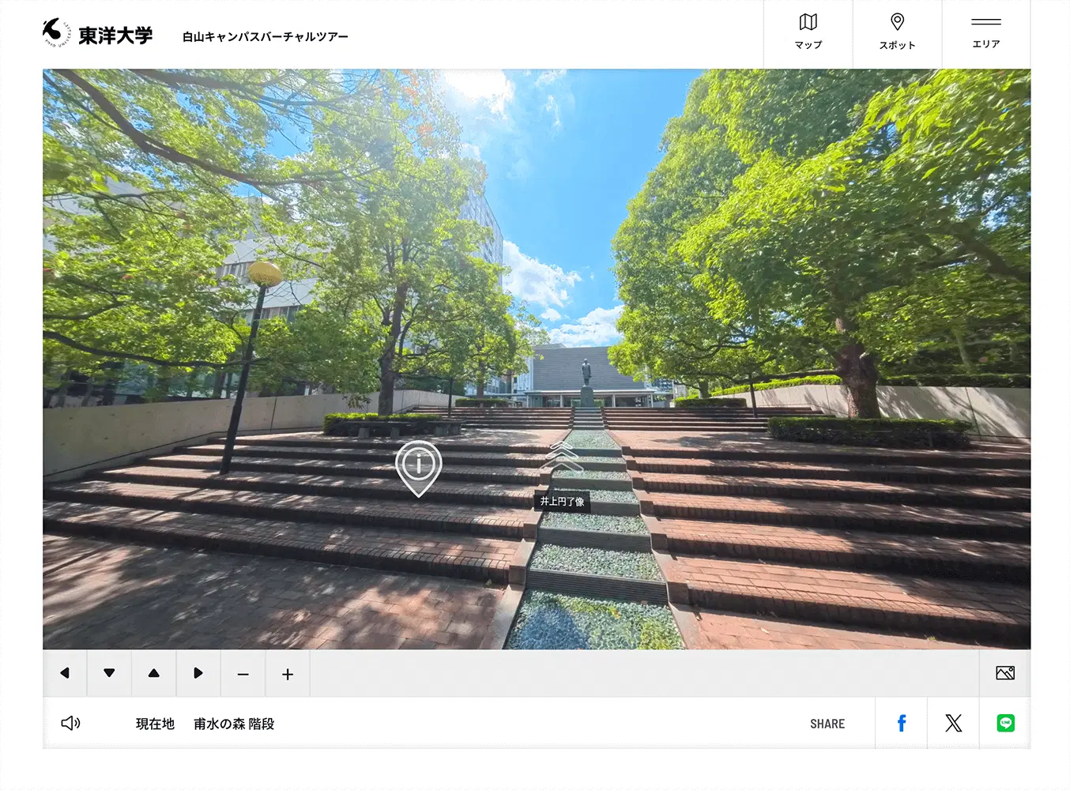This screenshot has height=790, width=1070.
Task: Pan the panorama up
Action: click(x=154, y=674)
